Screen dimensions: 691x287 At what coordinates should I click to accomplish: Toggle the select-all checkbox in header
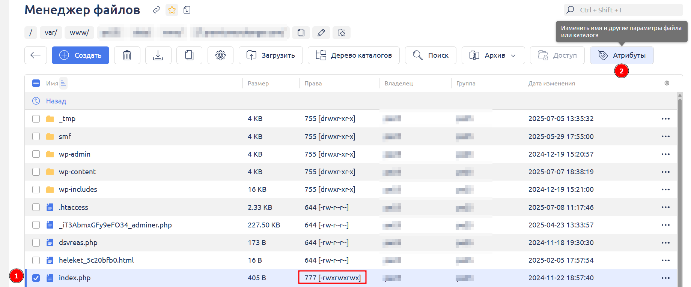coord(36,83)
